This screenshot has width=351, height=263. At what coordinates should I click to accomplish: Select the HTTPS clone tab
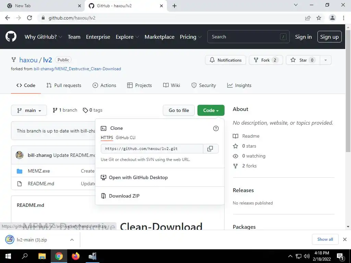click(107, 138)
